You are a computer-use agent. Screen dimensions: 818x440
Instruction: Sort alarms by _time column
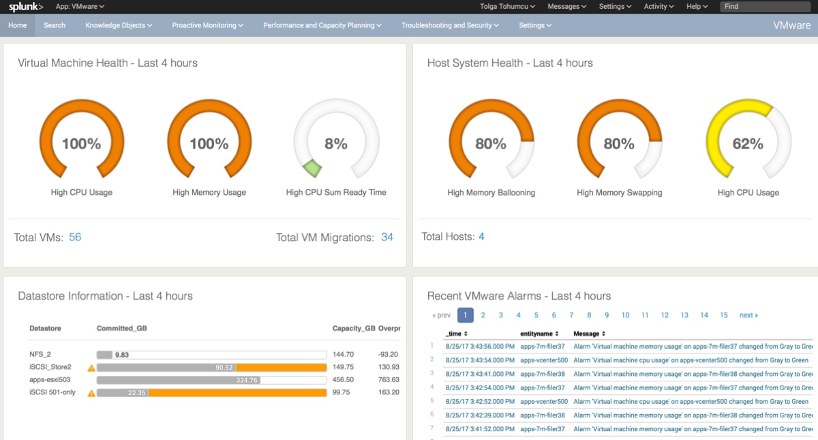[x=456, y=334]
